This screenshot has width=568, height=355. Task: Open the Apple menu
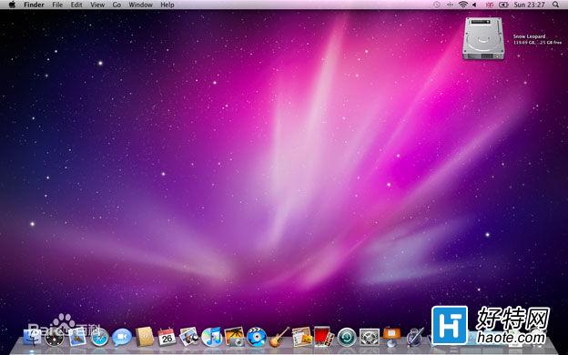(12, 5)
